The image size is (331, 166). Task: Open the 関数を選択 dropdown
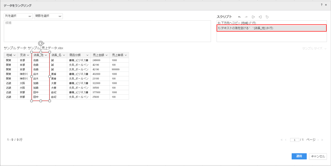[48, 16]
